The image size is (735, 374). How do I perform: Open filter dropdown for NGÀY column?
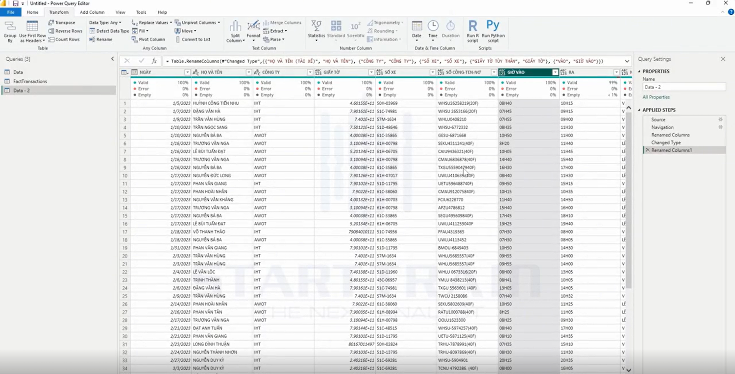[x=187, y=72]
